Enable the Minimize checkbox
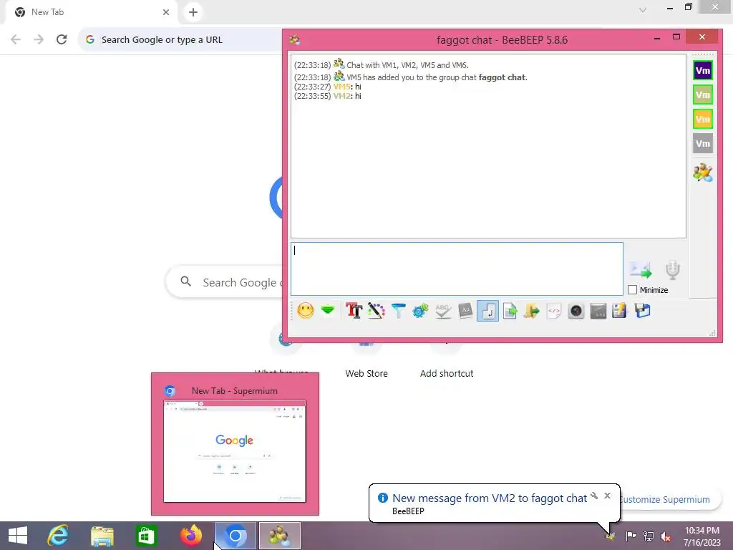 pyautogui.click(x=633, y=290)
